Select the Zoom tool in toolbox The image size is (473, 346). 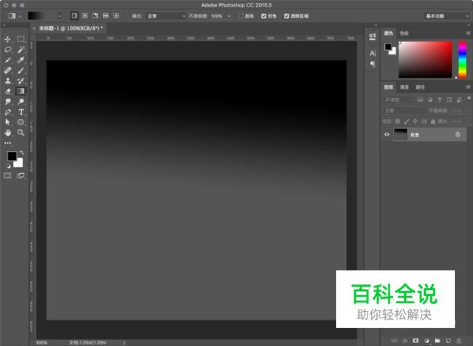[x=21, y=133]
